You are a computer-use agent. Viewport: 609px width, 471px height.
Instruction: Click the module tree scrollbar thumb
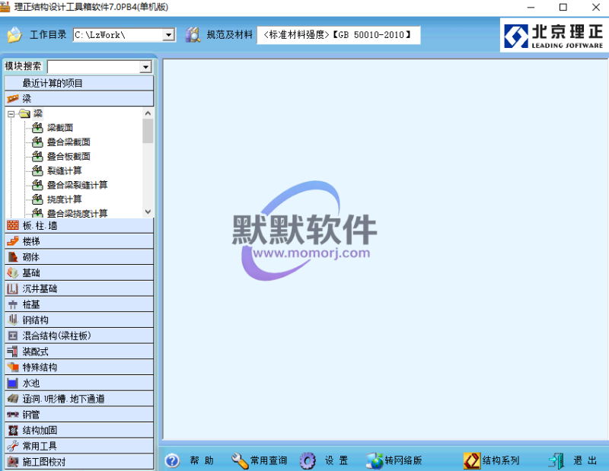pyautogui.click(x=148, y=131)
